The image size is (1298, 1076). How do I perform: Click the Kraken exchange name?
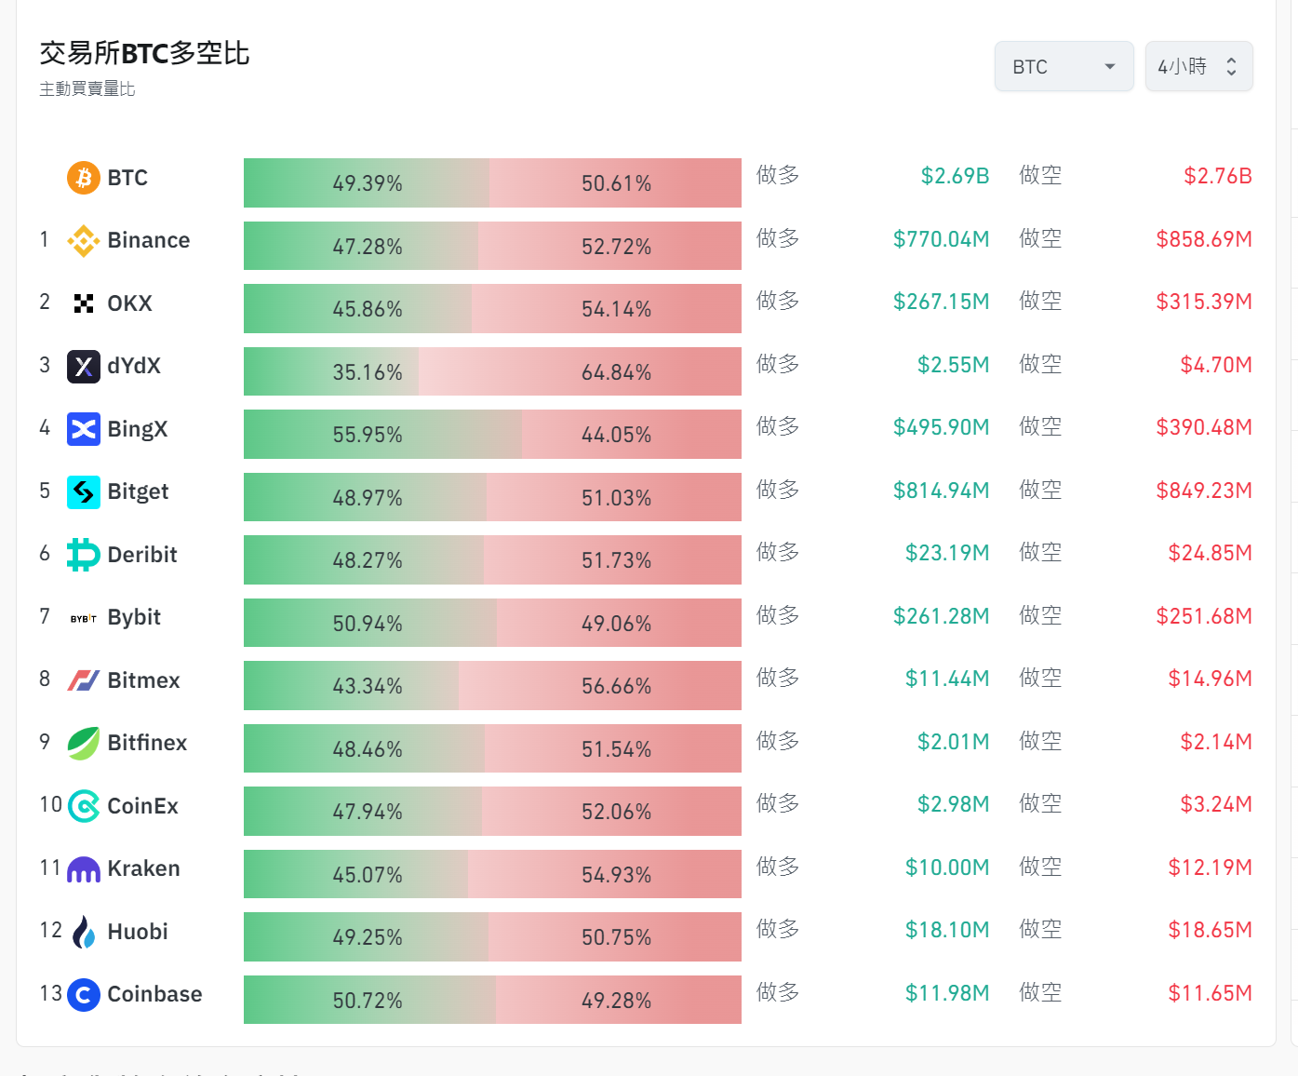pos(143,868)
